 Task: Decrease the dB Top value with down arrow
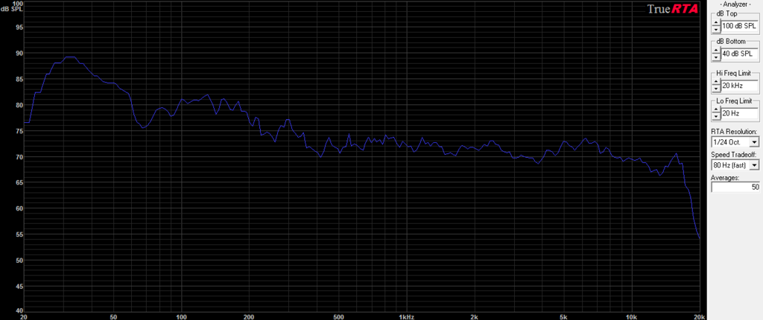coord(715,29)
